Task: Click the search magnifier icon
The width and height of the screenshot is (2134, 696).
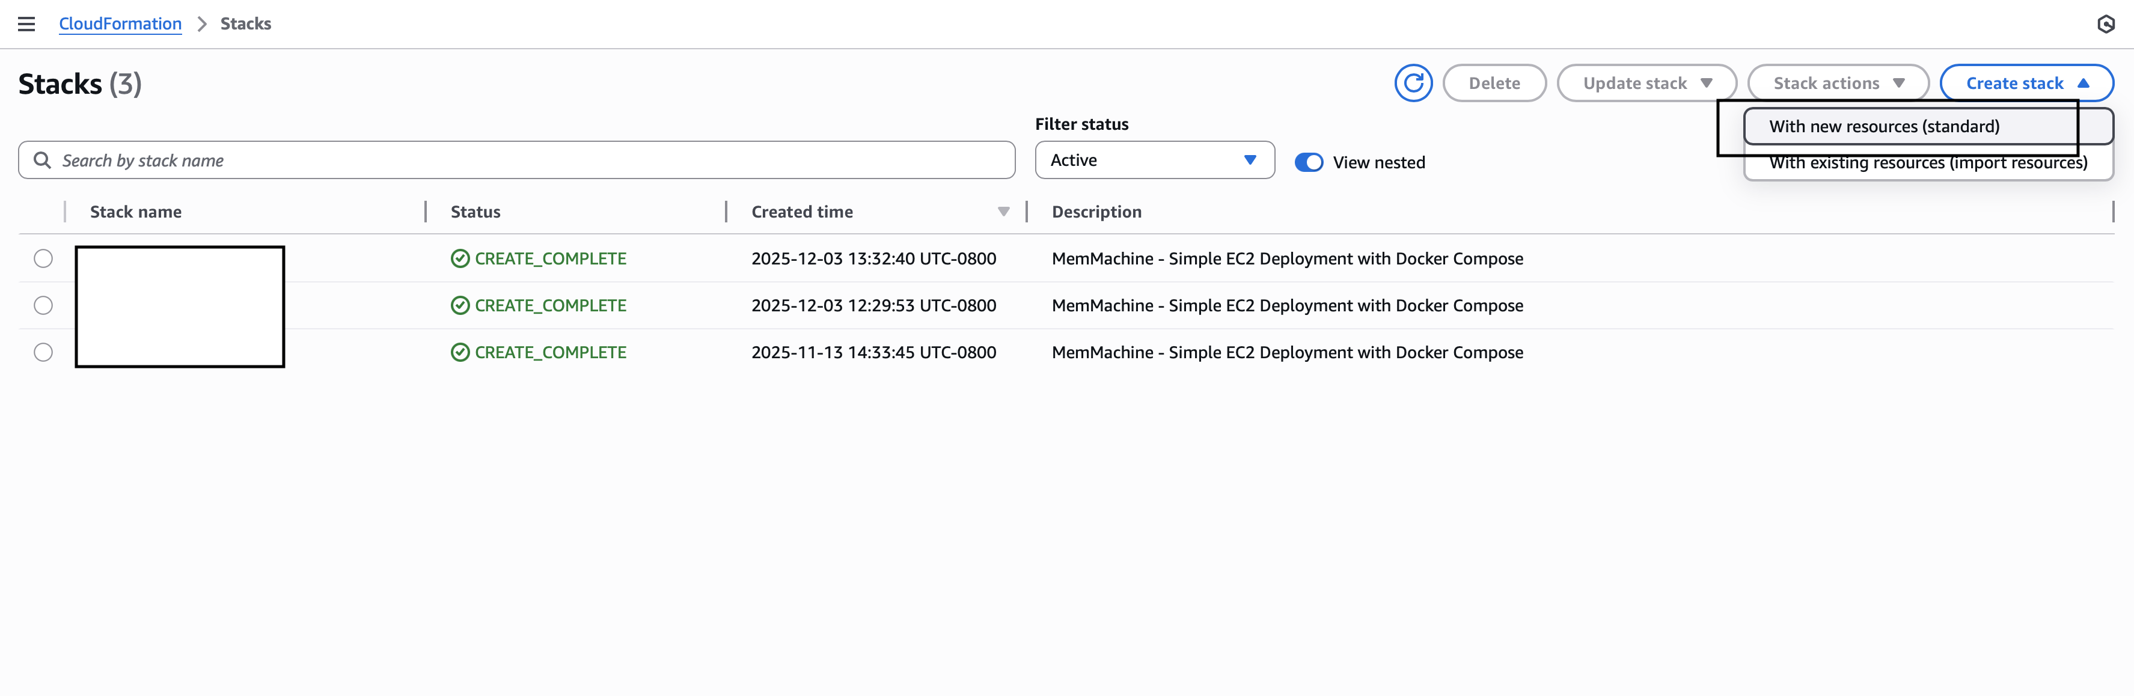Action: click(x=41, y=160)
